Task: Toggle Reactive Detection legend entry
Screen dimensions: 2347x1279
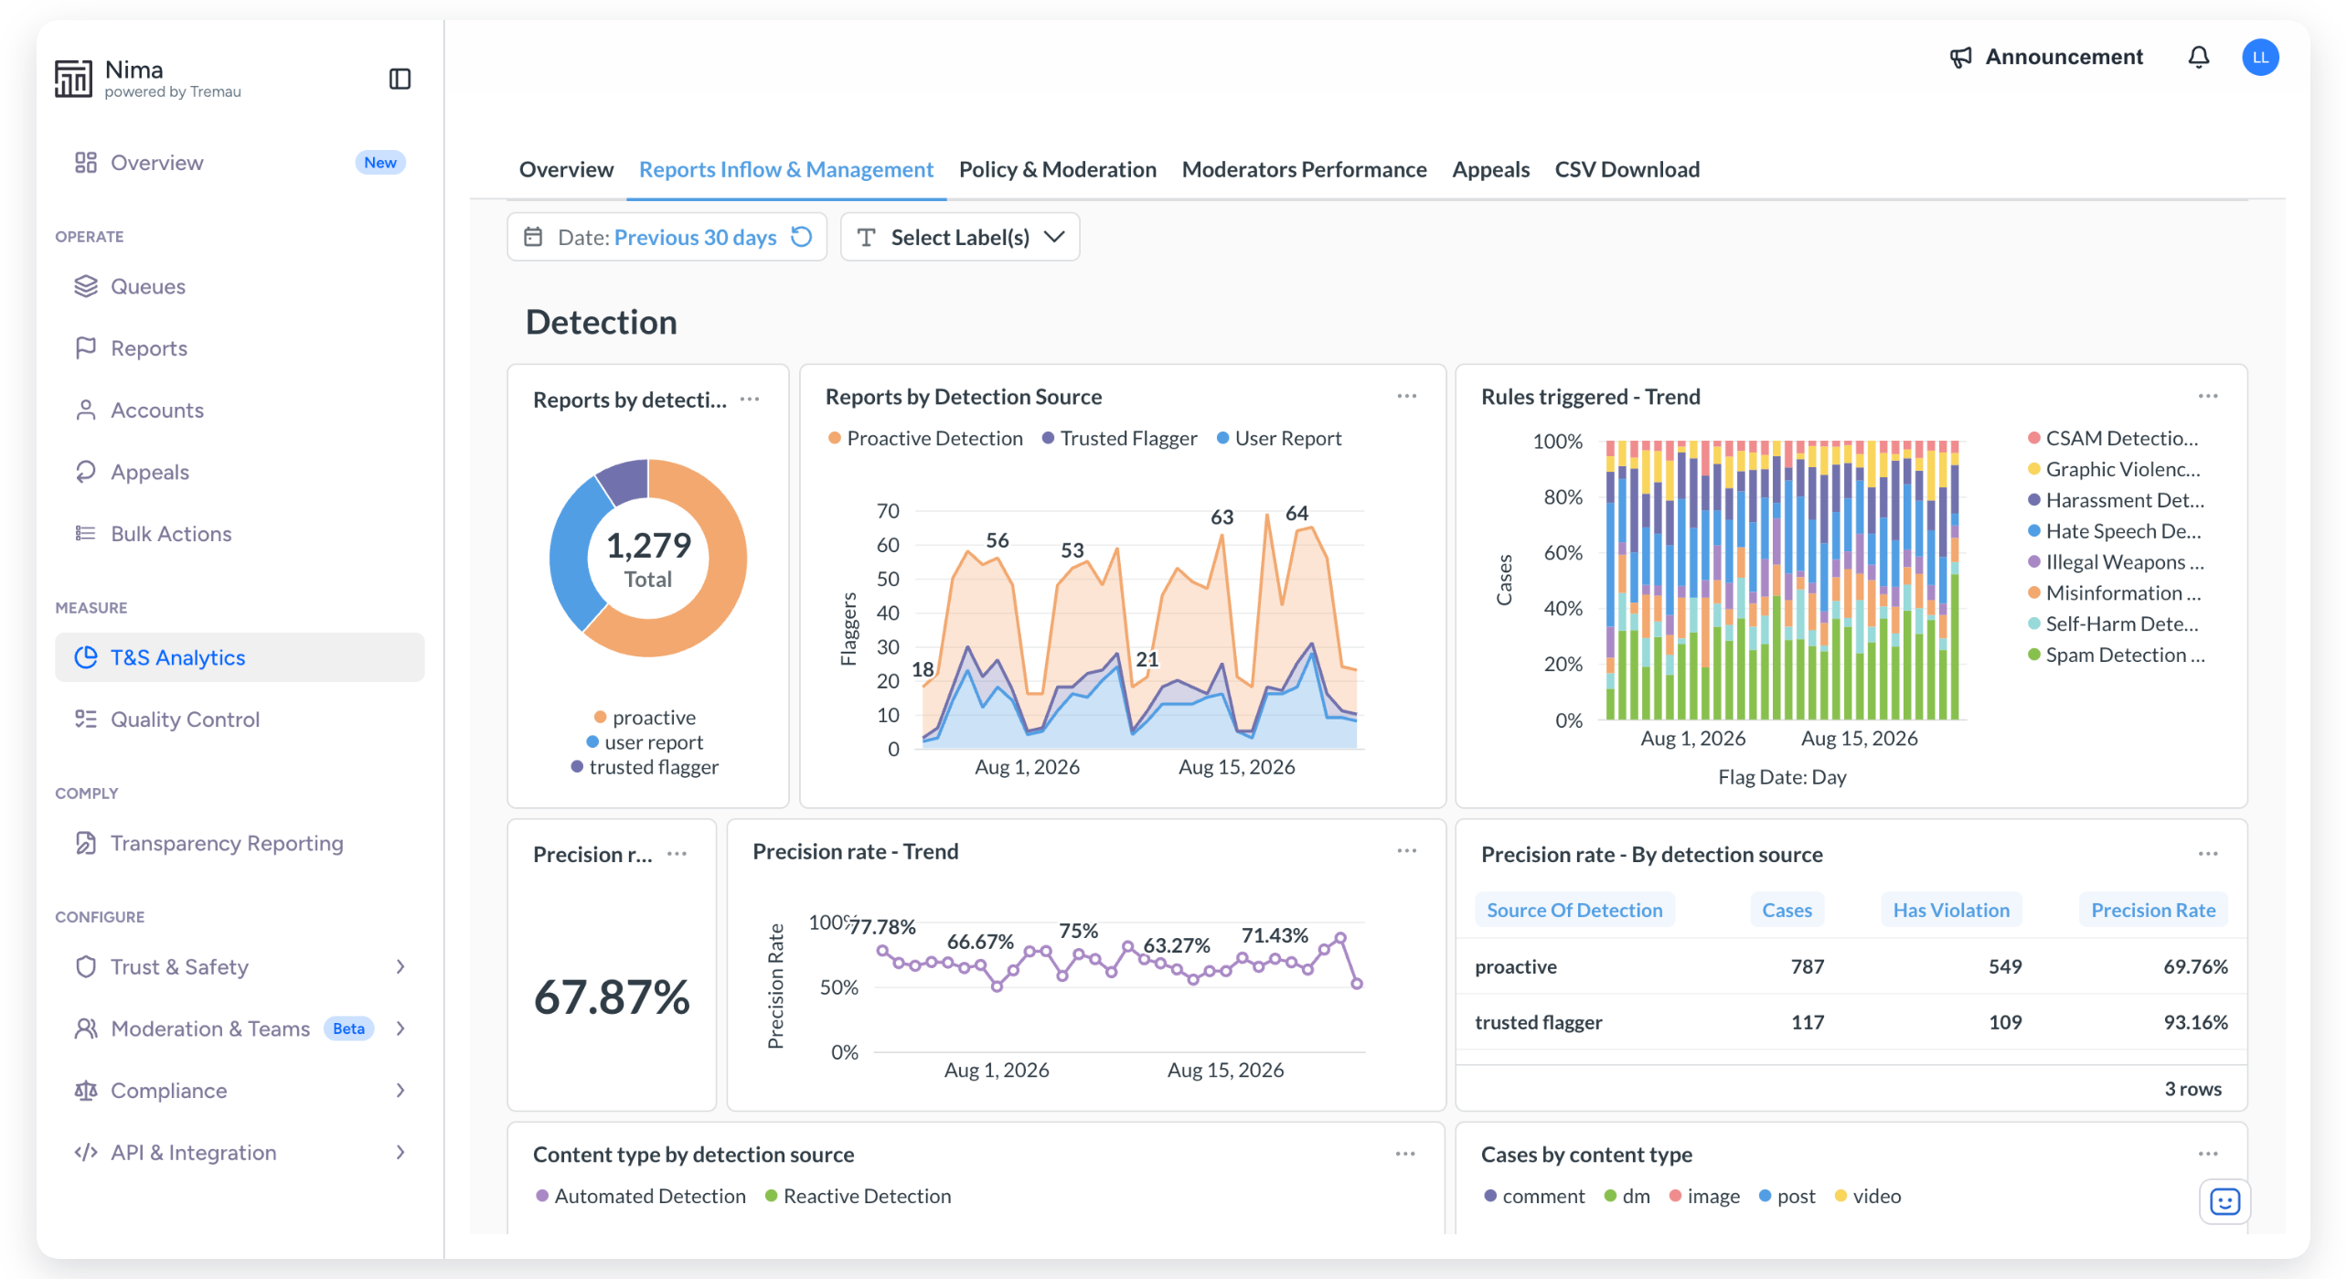Action: pos(858,1197)
